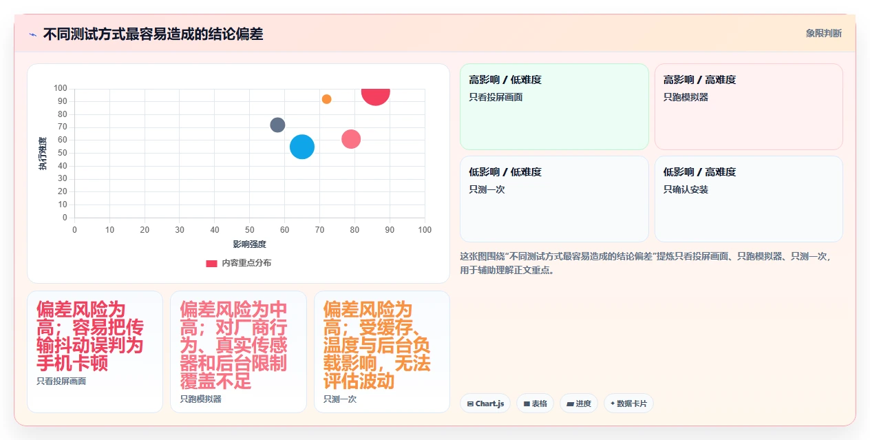Click the 进度 tag chip
This screenshot has width=870, height=440.
coord(579,404)
